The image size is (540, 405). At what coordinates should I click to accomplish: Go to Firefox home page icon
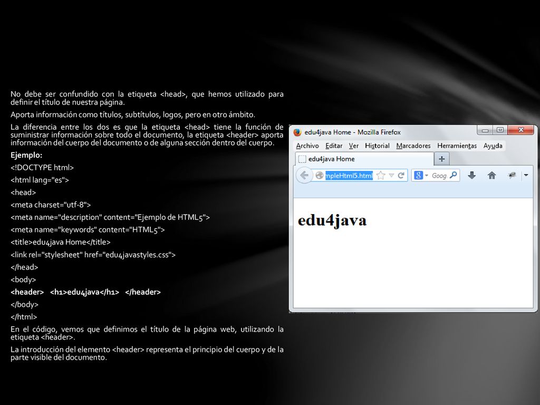click(x=492, y=175)
